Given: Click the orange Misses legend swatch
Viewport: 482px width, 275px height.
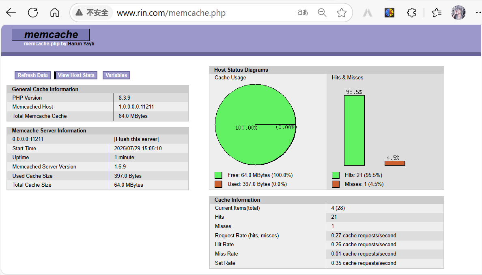Looking at the screenshot, I should [336, 184].
